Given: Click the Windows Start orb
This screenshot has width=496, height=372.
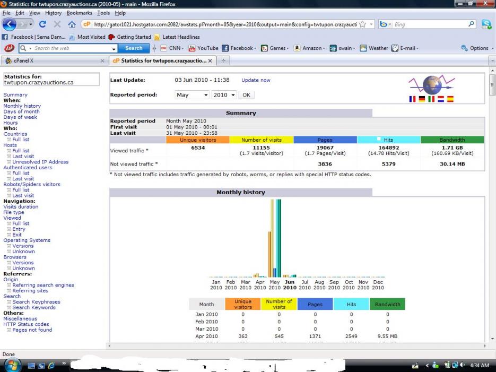Looking at the screenshot, I should pos(12,365).
